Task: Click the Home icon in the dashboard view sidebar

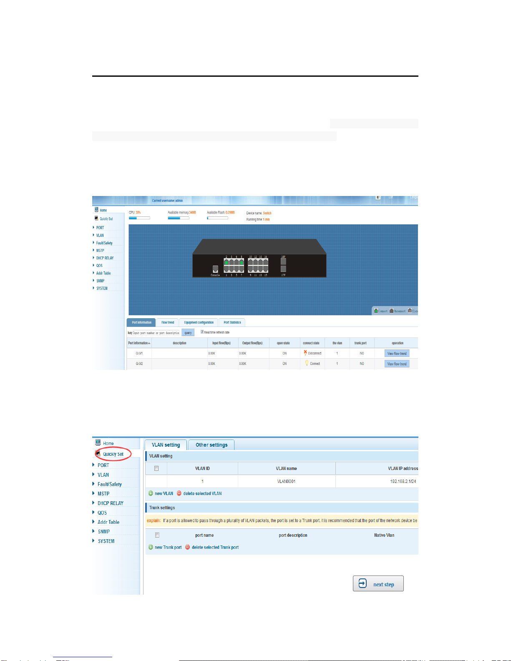Action: pyautogui.click(x=96, y=210)
